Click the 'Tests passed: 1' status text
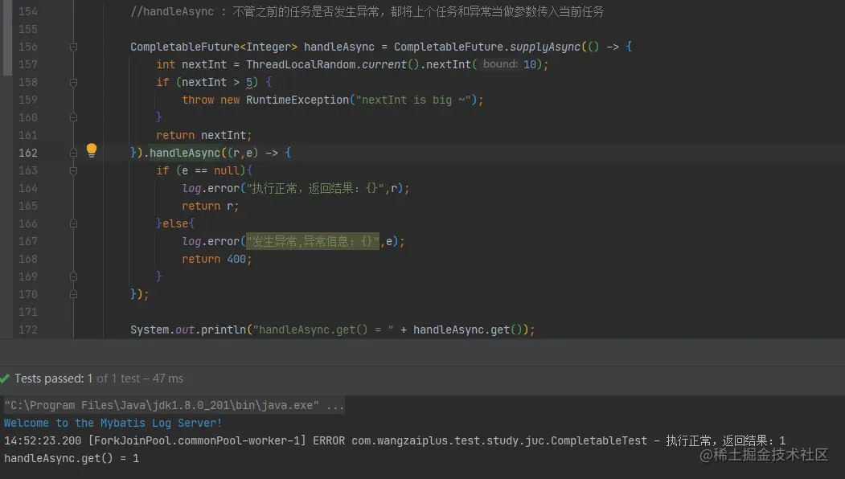Image resolution: width=845 pixels, height=479 pixels. tap(53, 379)
